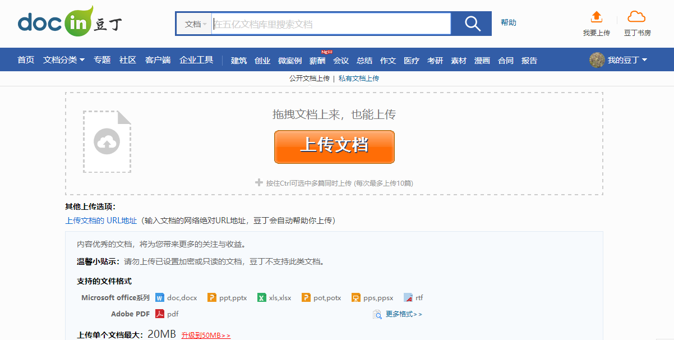Select the xls,xlsx Excel format icon
674x340 pixels.
pos(262,297)
